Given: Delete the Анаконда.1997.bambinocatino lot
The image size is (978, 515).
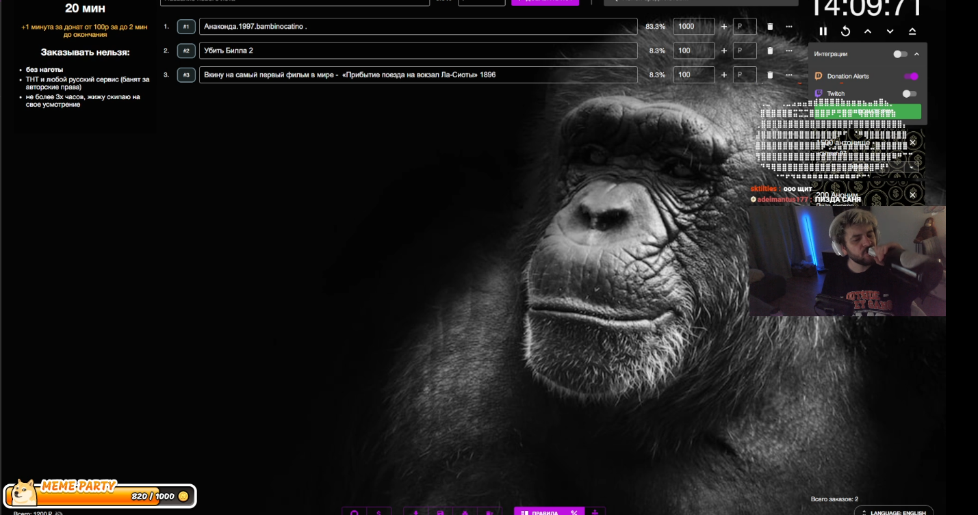Looking at the screenshot, I should pyautogui.click(x=770, y=27).
